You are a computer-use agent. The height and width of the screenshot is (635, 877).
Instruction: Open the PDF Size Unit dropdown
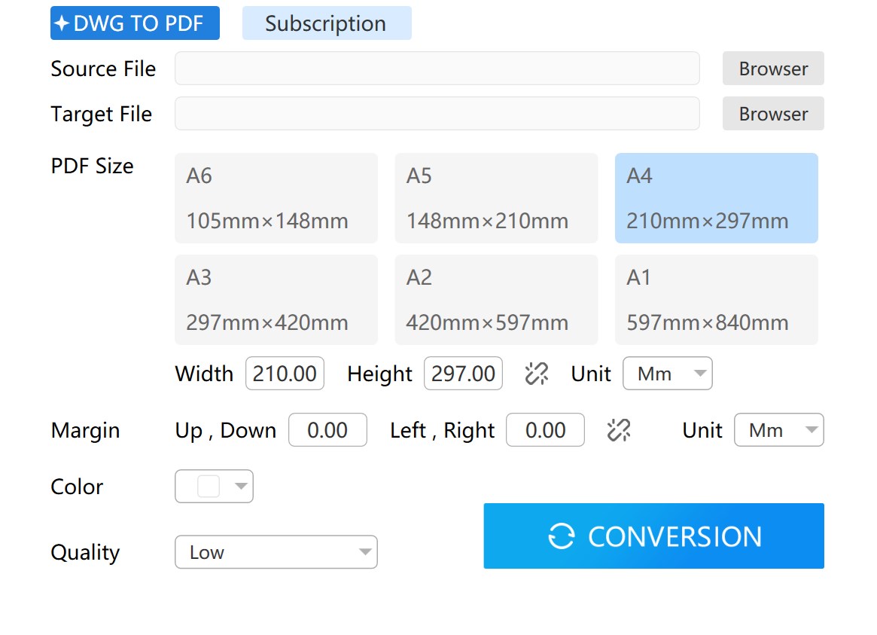point(667,374)
